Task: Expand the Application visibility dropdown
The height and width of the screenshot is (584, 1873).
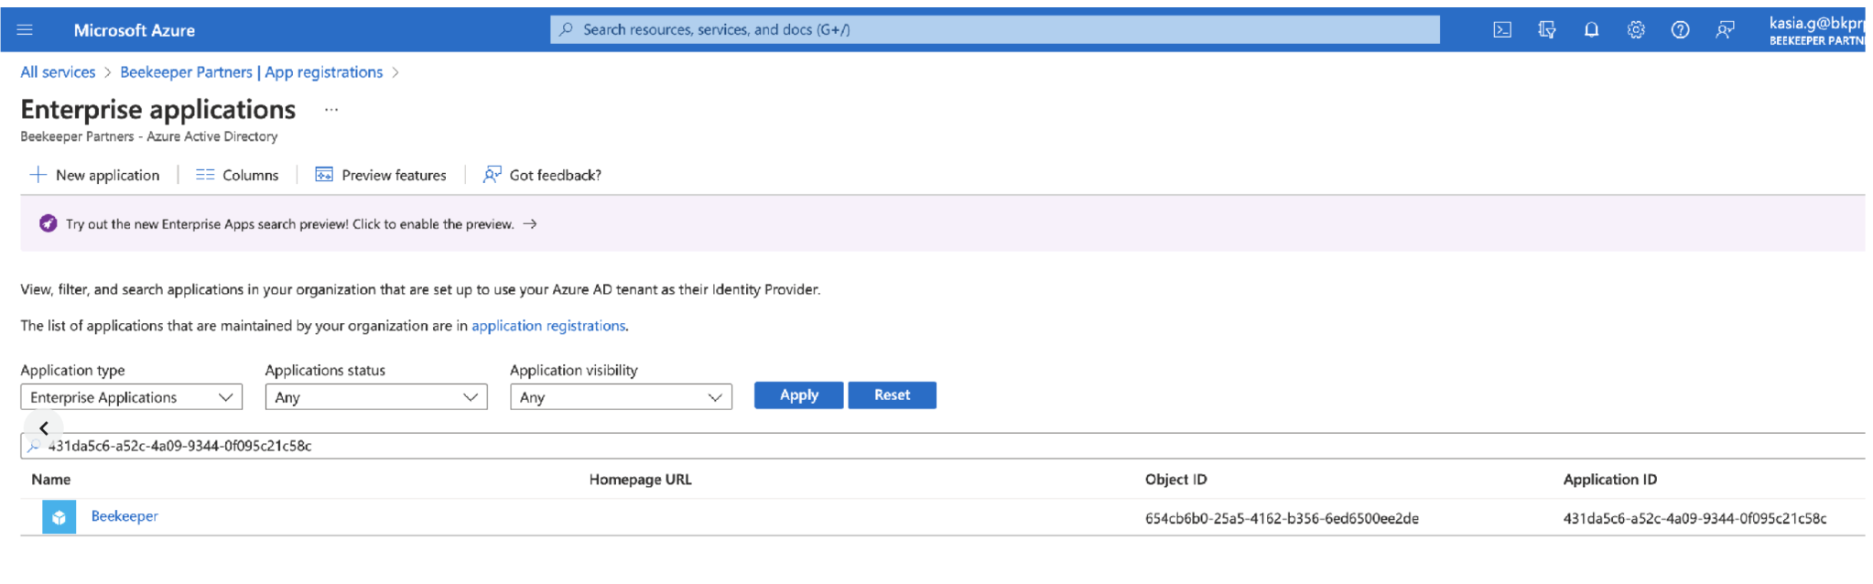Action: 621,396
